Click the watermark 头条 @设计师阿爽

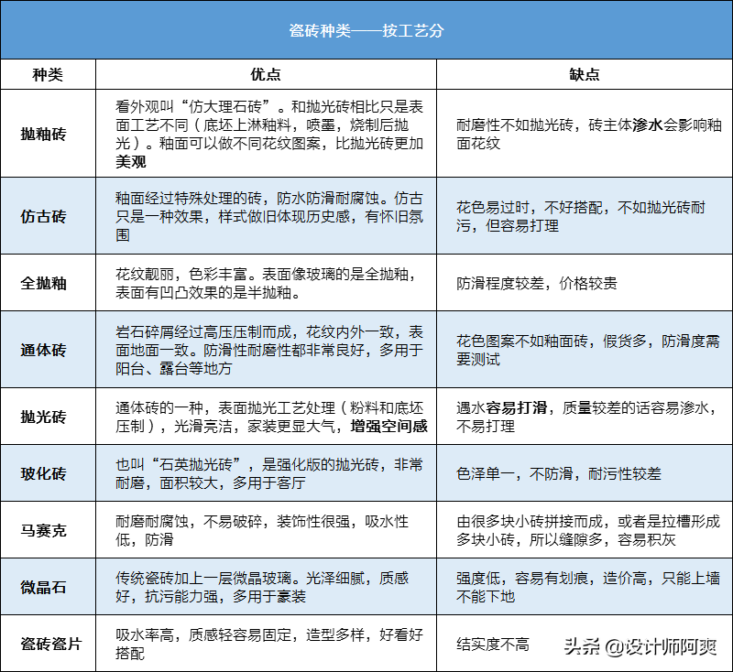click(640, 646)
